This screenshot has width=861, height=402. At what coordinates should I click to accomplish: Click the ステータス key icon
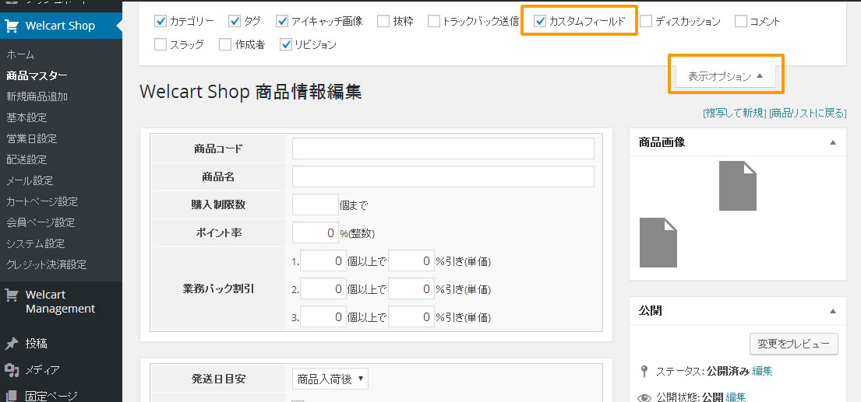(x=644, y=372)
